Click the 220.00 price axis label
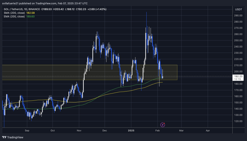Viewport: 247px width, 141px height. point(238,59)
